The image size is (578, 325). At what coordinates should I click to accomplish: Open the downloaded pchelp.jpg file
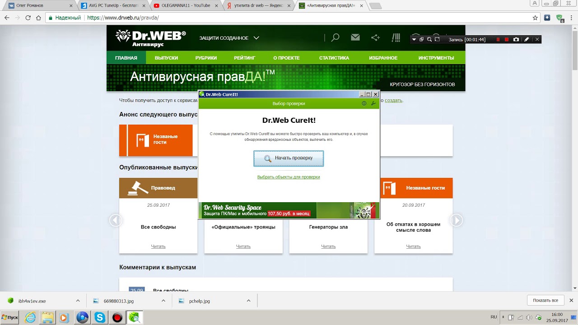[200, 301]
